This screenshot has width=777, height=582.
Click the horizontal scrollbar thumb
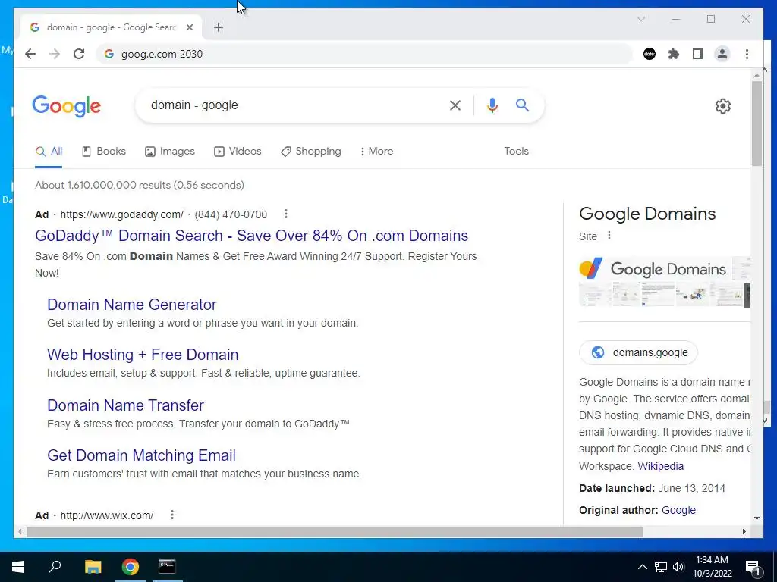(x=335, y=531)
